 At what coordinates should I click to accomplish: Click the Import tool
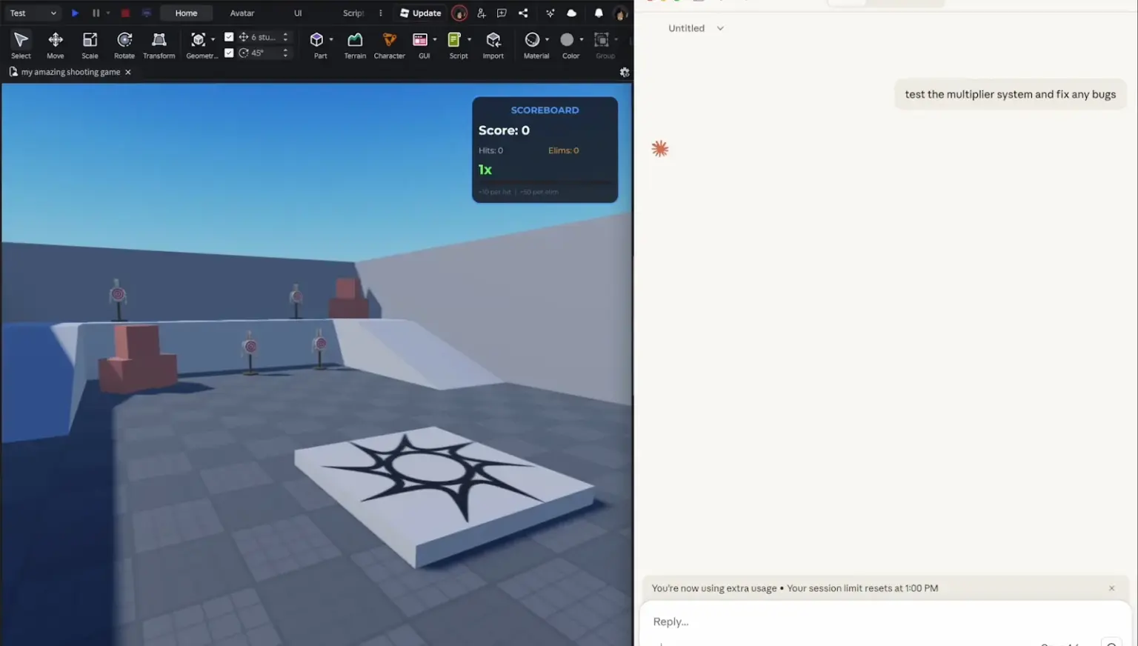(x=493, y=44)
